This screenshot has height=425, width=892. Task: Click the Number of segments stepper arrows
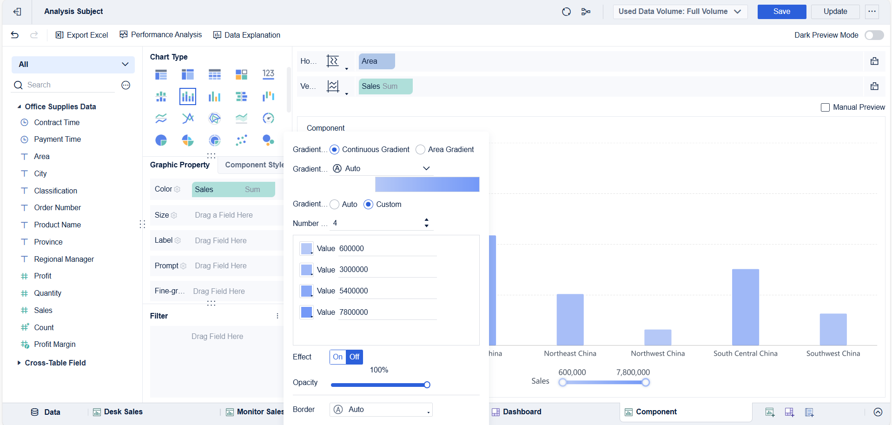point(426,223)
